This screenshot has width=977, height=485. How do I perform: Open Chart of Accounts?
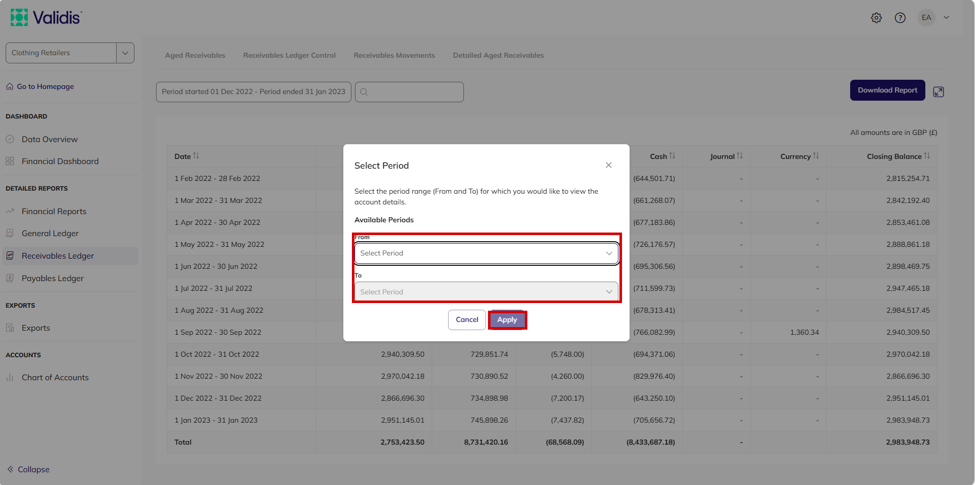click(55, 378)
